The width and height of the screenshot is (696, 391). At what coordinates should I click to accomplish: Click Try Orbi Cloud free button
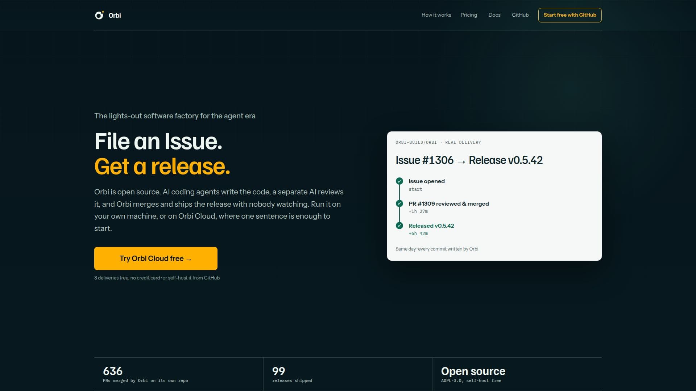pyautogui.click(x=156, y=258)
